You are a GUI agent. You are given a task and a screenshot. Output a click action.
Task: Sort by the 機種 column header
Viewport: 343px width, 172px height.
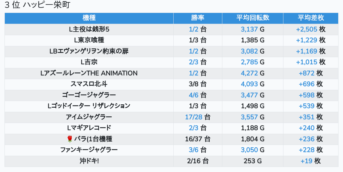[x=89, y=18]
